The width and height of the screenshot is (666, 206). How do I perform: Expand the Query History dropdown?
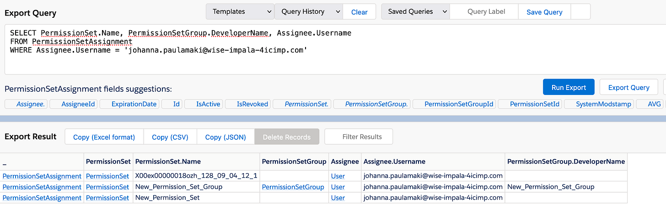(x=308, y=12)
